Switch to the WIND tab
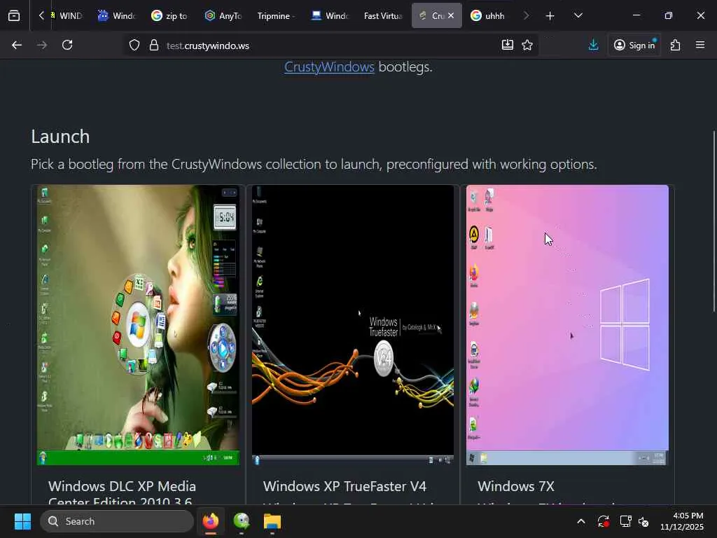Viewport: 717px width, 538px height. 67,15
